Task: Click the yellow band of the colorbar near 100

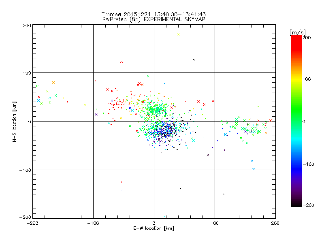Action: pyautogui.click(x=296, y=79)
